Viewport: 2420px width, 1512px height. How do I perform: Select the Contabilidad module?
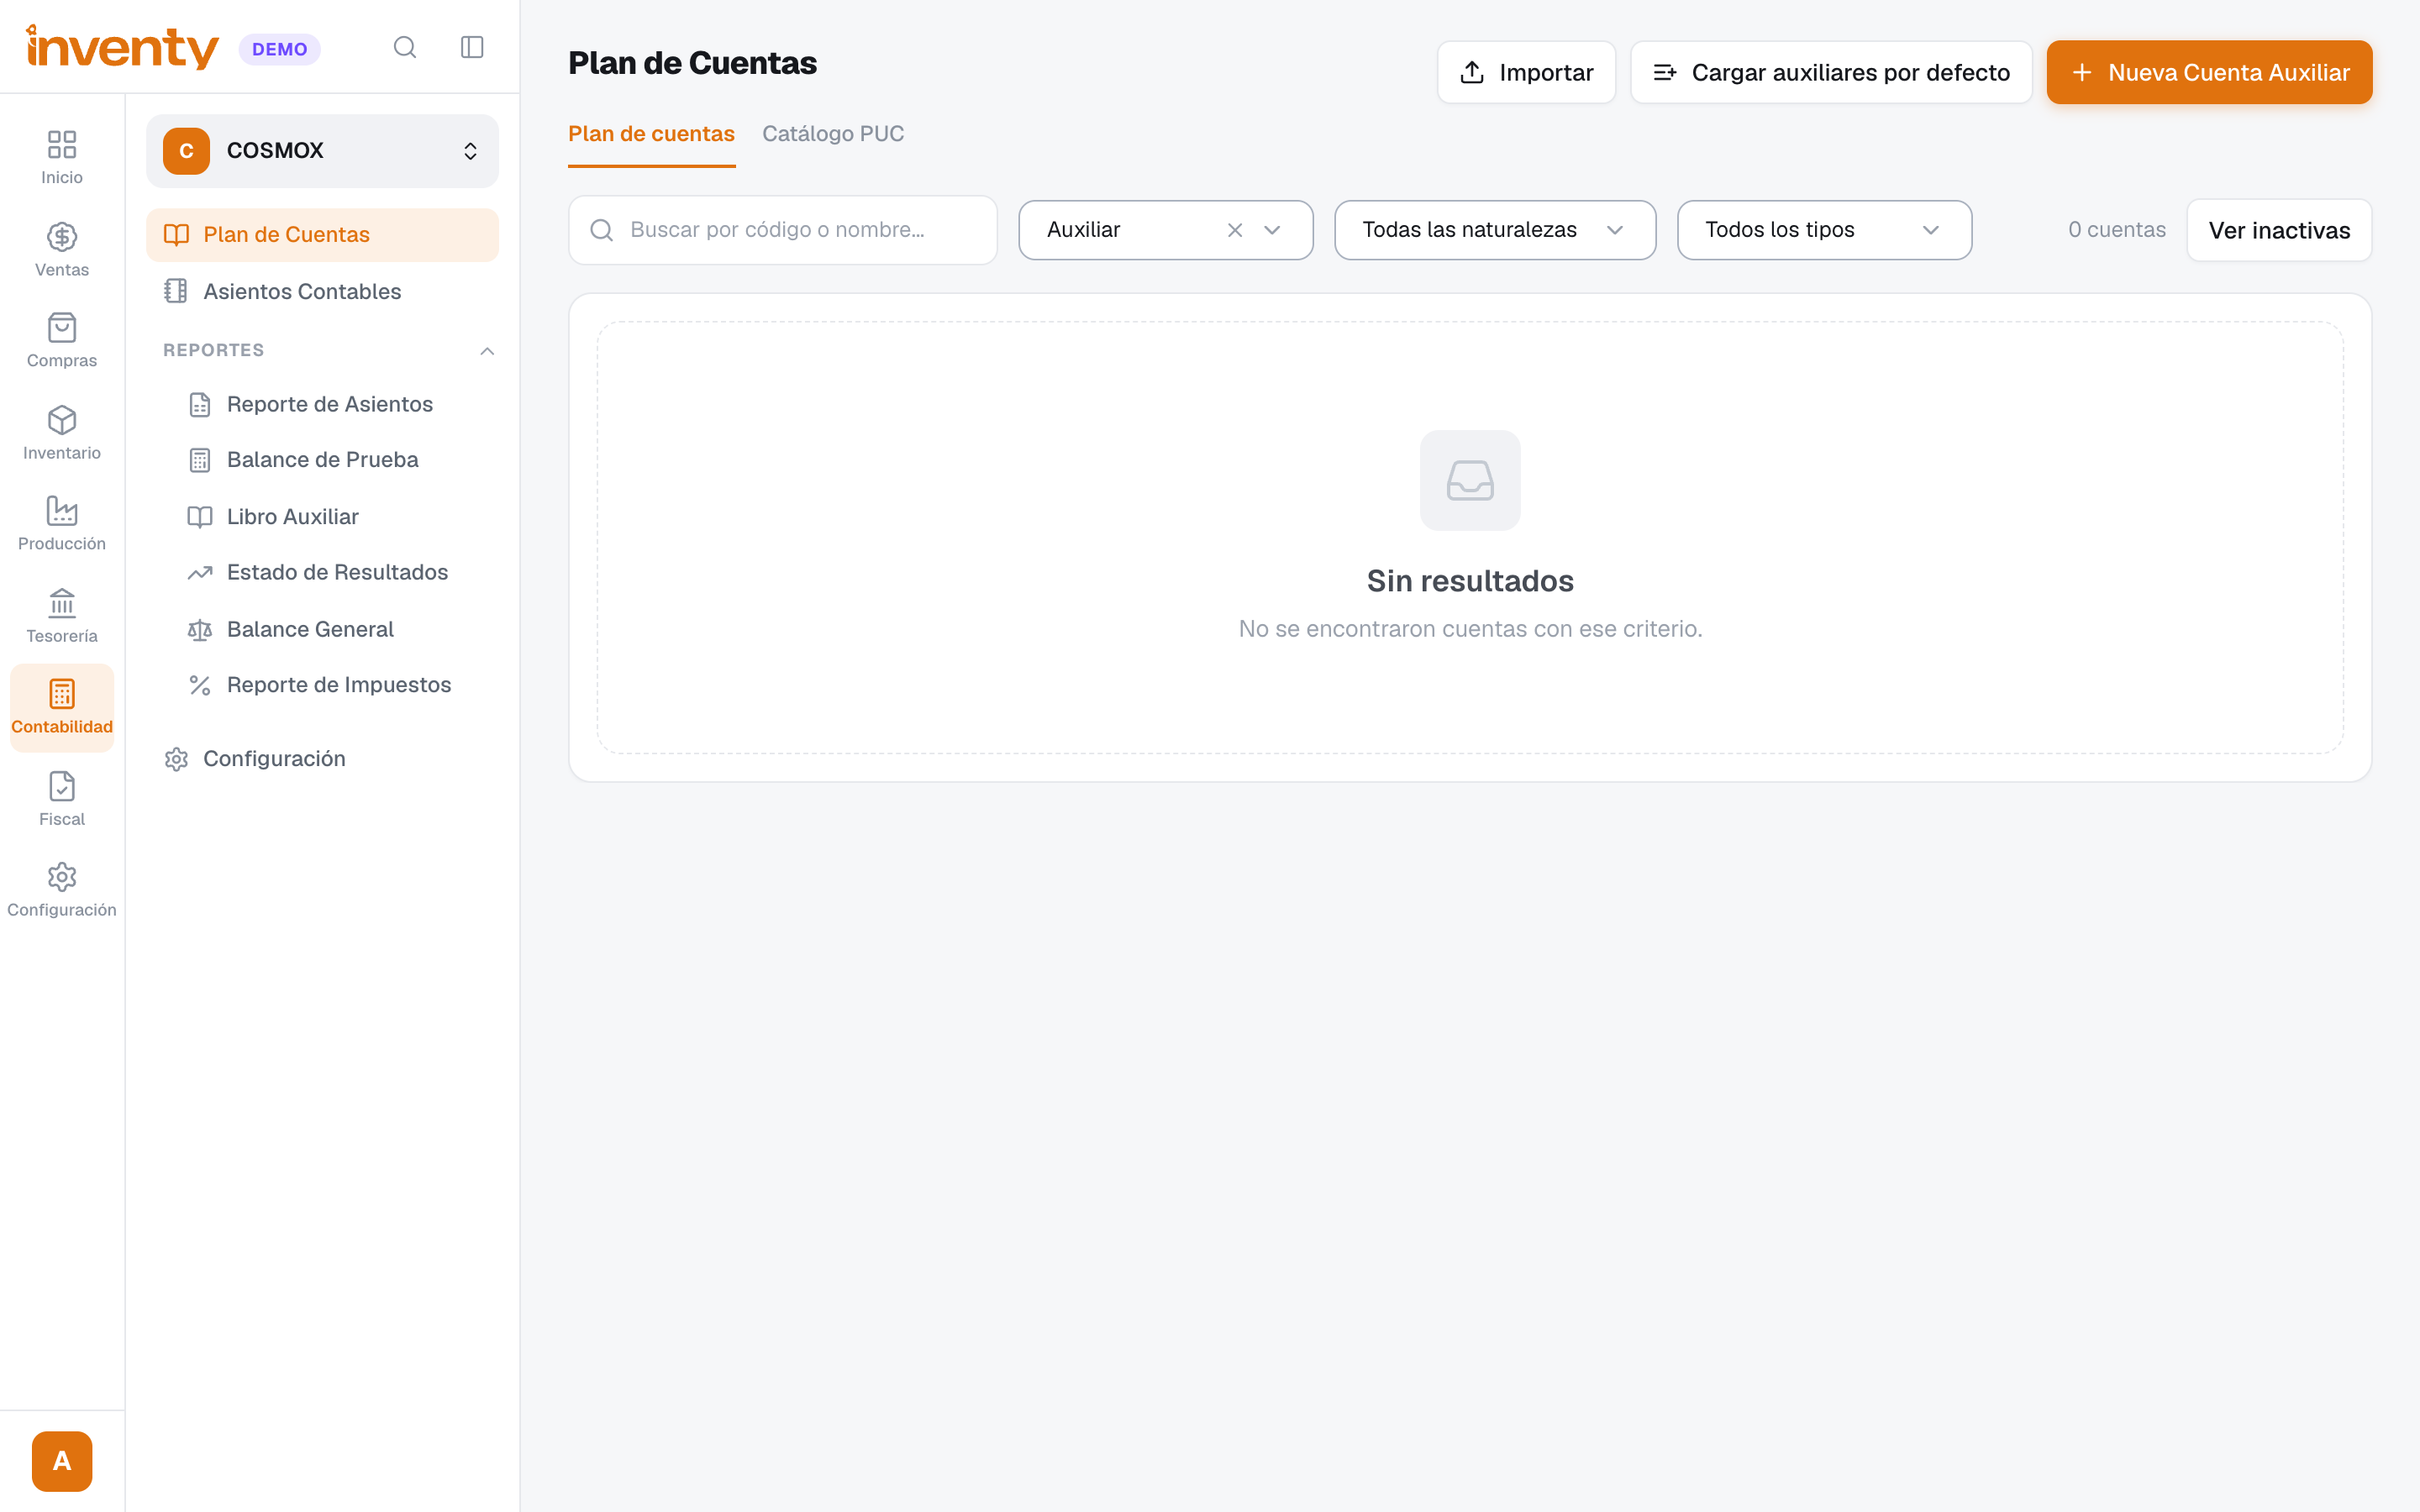(x=62, y=707)
